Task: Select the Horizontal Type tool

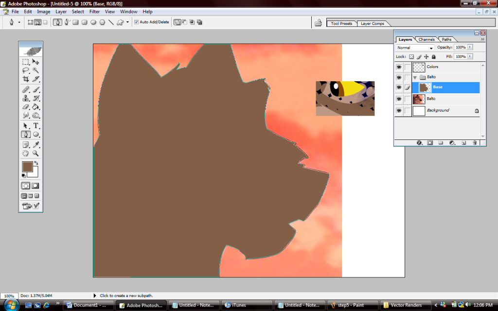Action: click(x=36, y=126)
